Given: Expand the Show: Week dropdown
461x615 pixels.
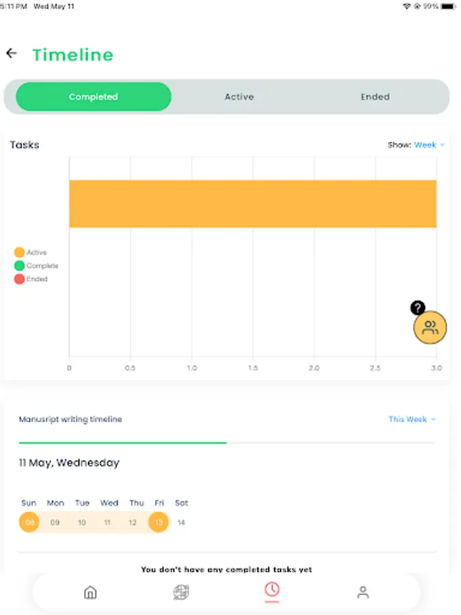Looking at the screenshot, I should pos(428,145).
